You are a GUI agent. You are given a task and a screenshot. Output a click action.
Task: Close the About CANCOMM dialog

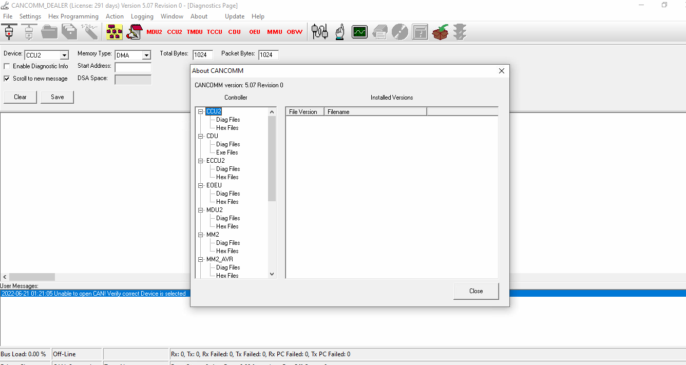pyautogui.click(x=475, y=291)
